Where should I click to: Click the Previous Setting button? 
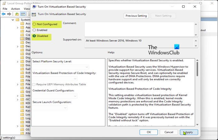tap(136, 16)
